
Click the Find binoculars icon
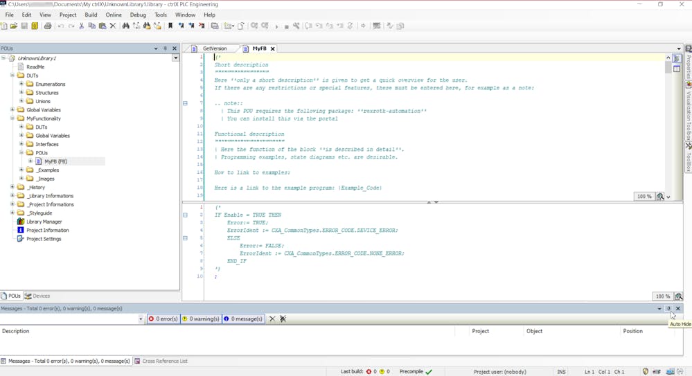(125, 26)
